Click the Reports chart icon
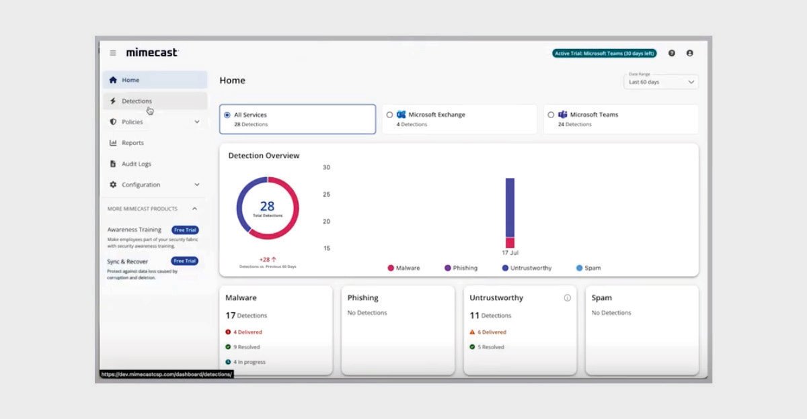This screenshot has width=807, height=419. pyautogui.click(x=113, y=143)
